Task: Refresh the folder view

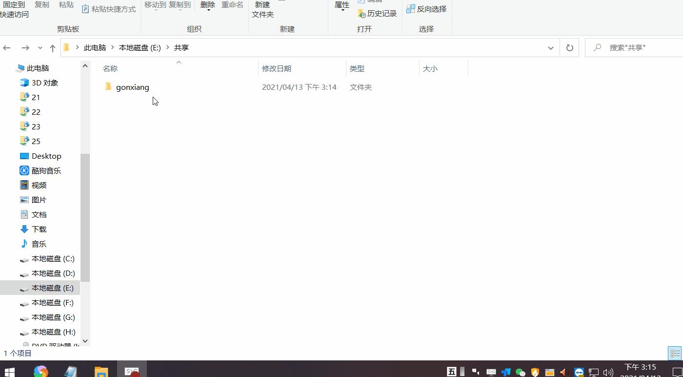Action: (x=569, y=47)
